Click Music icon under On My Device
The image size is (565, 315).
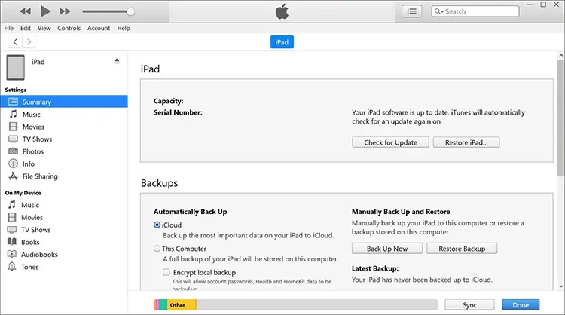coord(12,205)
